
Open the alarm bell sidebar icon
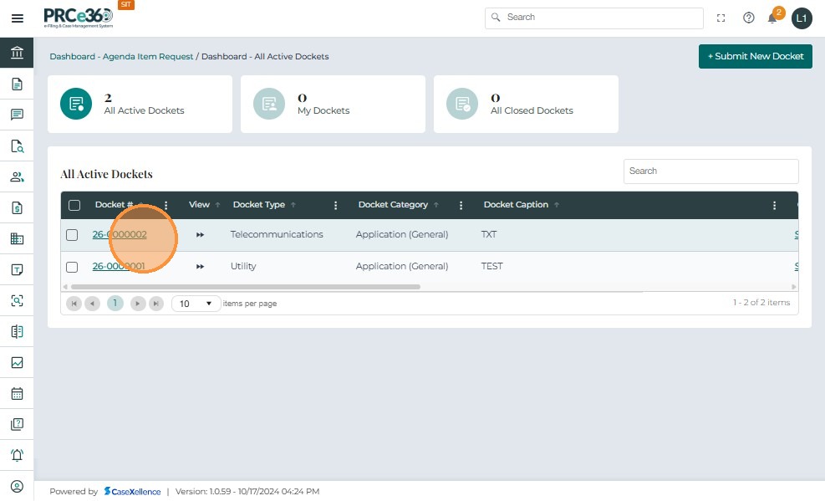pos(17,455)
